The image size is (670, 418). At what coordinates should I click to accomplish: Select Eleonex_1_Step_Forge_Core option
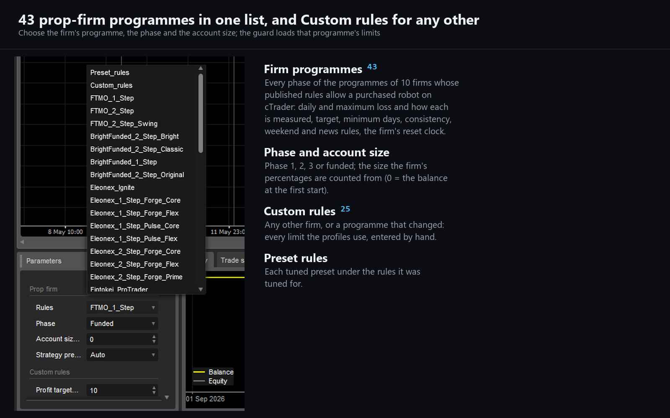[x=142, y=200]
